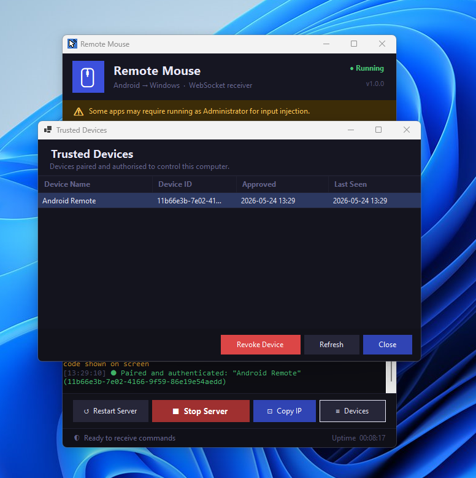Click the Ready to receive commands status
The image size is (476, 478).
point(129,438)
